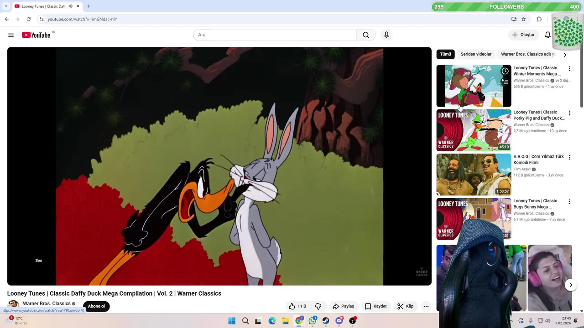Open the Chrome extensions puzzle icon
Viewport: 584px width, 328px height.
tap(539, 19)
